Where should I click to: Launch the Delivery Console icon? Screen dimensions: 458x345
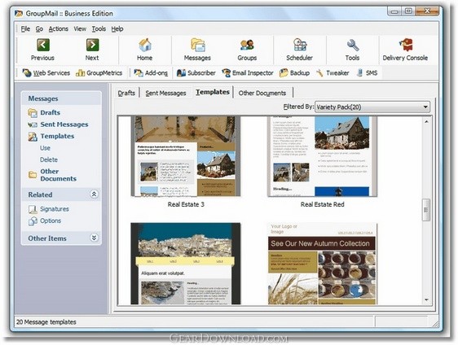[406, 45]
